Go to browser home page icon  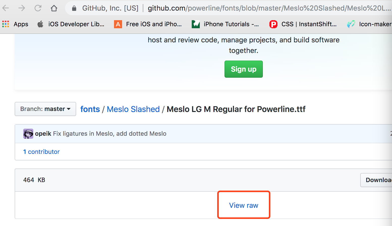pos(54,8)
